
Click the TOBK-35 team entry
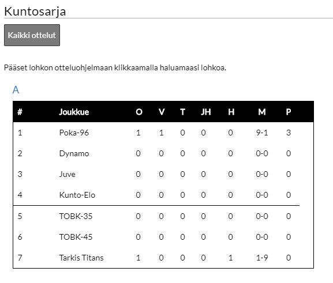click(76, 216)
